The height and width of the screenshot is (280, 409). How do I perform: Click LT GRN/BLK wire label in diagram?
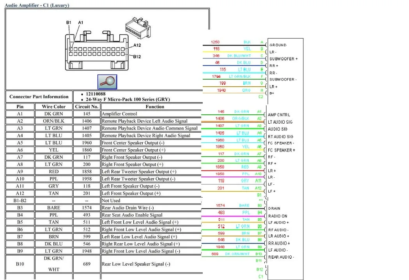240,77
